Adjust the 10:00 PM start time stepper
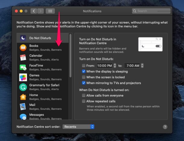The image size is (184, 141). 115,65
